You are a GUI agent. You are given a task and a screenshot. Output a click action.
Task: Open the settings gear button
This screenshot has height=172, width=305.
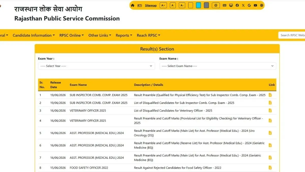216,5
